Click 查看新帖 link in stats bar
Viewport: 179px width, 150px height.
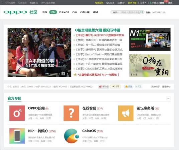point(166,87)
